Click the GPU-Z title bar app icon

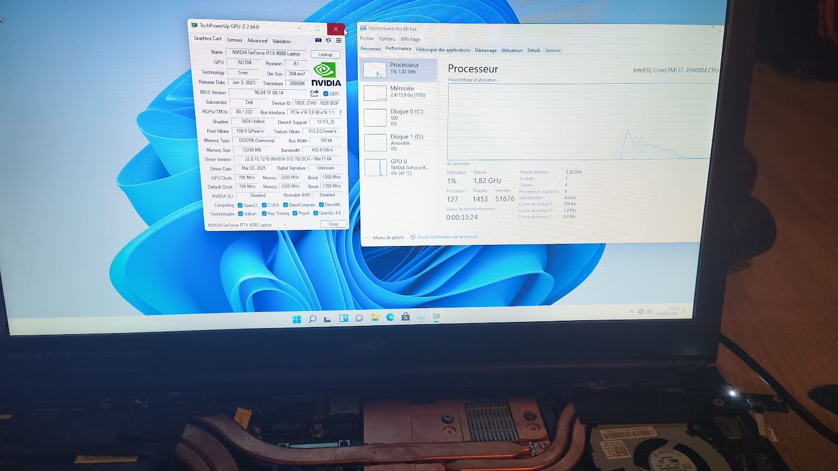click(x=194, y=25)
